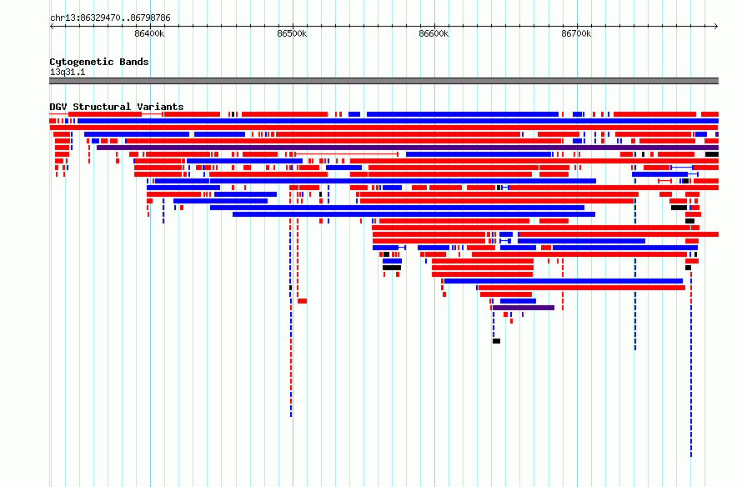Select the 86500k ruler position label

292,33
